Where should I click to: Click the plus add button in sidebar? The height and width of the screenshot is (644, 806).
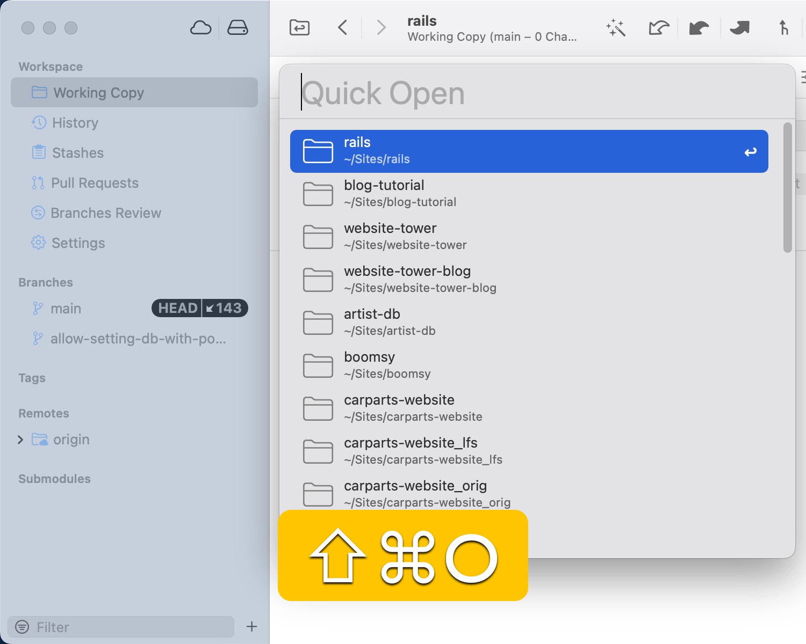click(x=251, y=626)
